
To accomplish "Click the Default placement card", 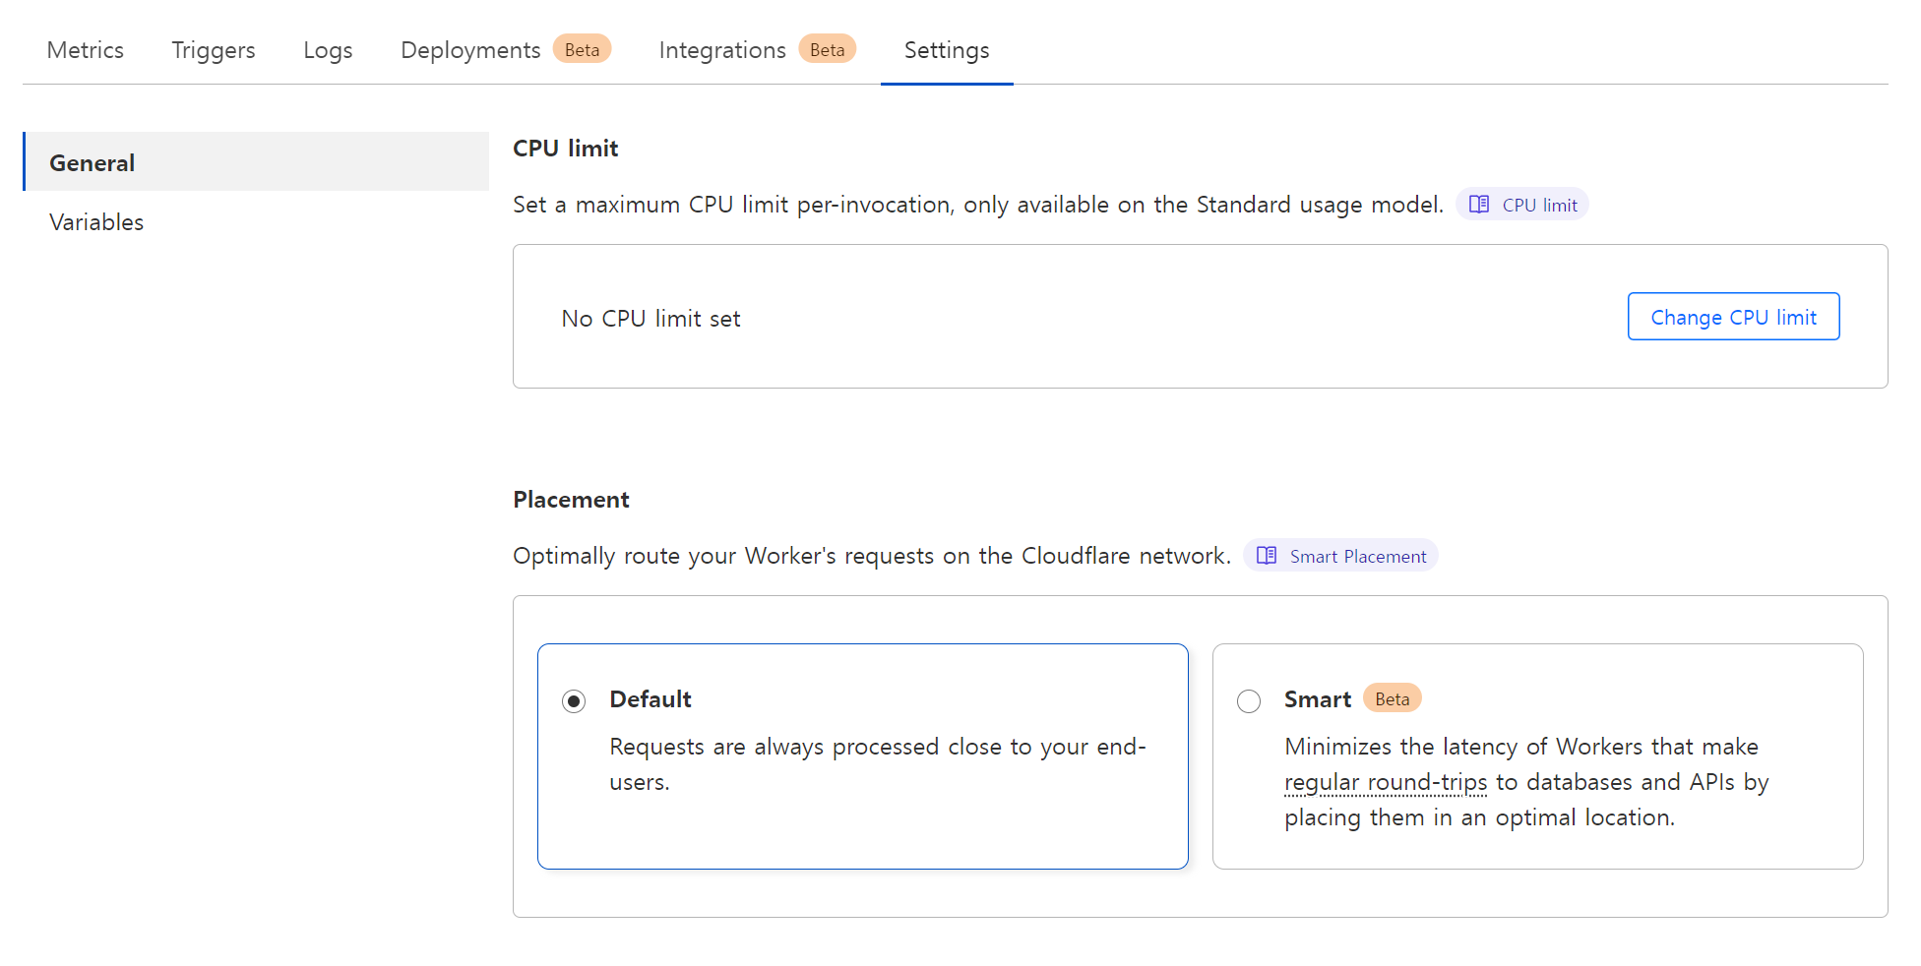I will (863, 755).
